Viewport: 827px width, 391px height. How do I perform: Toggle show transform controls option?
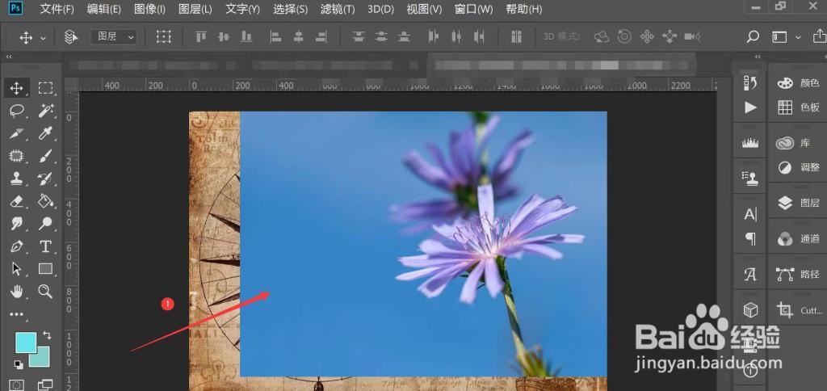(164, 37)
